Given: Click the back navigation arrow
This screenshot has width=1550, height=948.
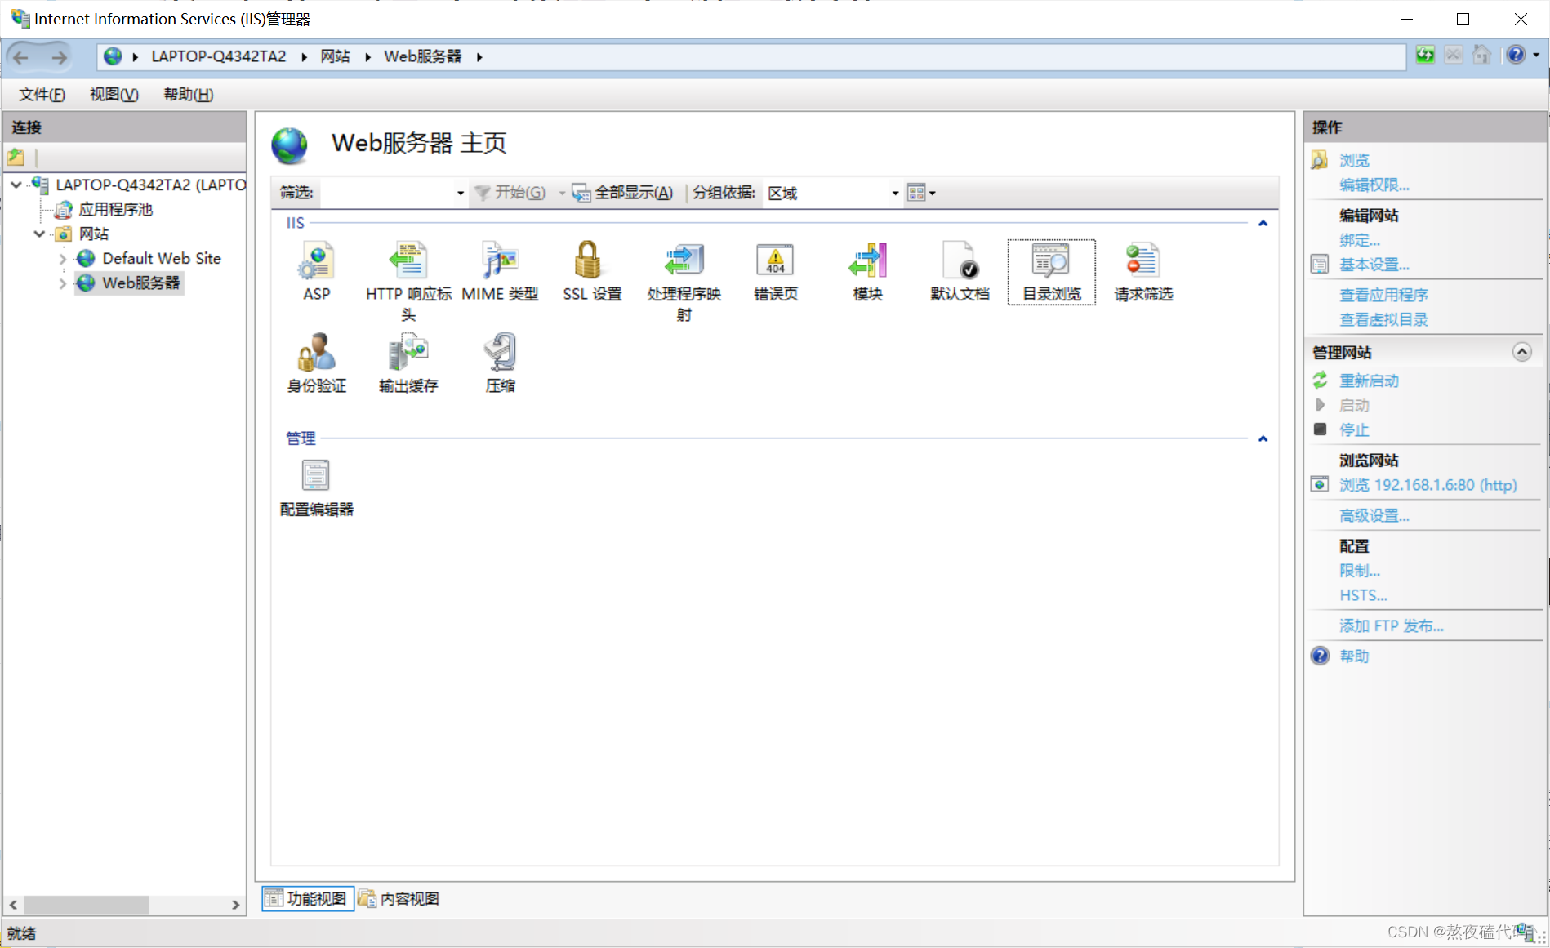Looking at the screenshot, I should click(21, 57).
